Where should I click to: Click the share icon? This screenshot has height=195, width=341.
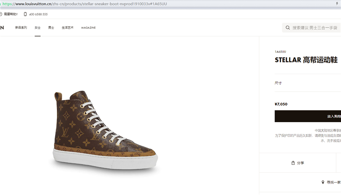(x=293, y=163)
